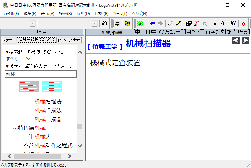This screenshot has width=251, height=168.
Task: Click the gray forward arrow
Action: click(160, 23)
